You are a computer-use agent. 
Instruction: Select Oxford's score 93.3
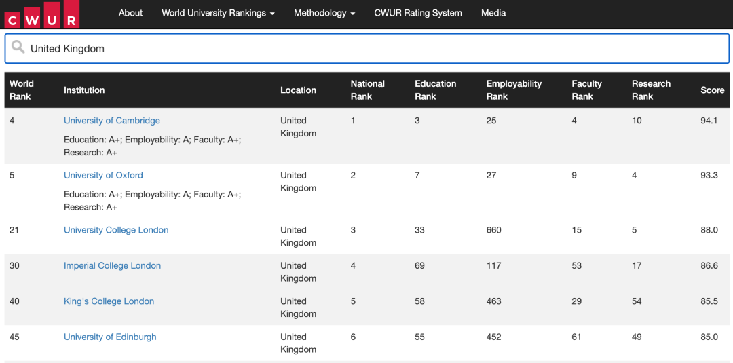(x=709, y=175)
